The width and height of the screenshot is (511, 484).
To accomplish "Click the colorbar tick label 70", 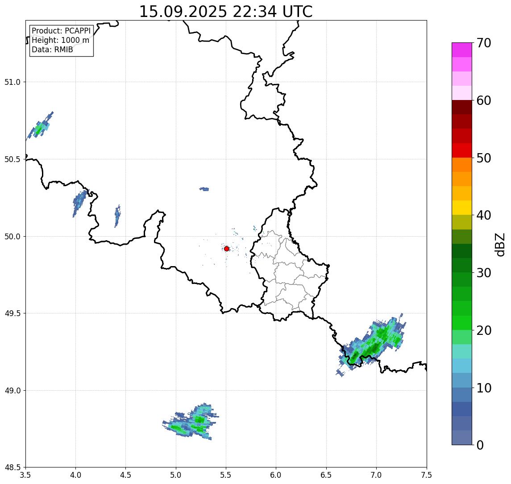I will [484, 43].
